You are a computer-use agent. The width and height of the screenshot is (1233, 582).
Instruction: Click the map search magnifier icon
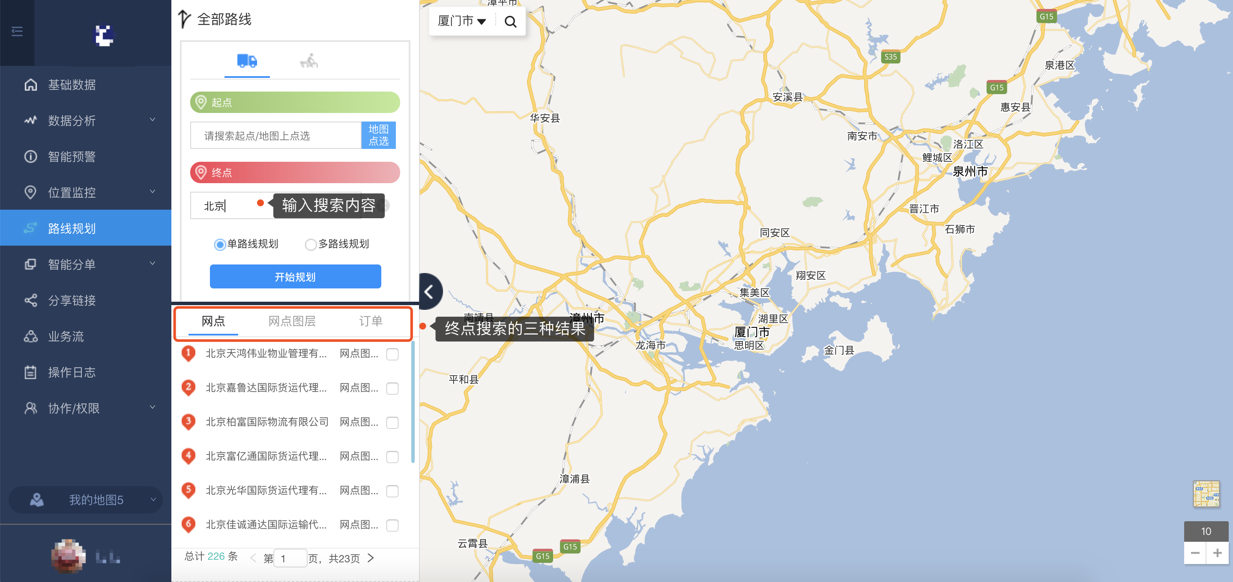(510, 21)
